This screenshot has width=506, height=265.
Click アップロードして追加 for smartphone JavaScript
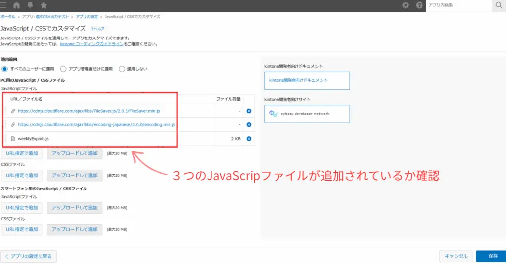75,208
